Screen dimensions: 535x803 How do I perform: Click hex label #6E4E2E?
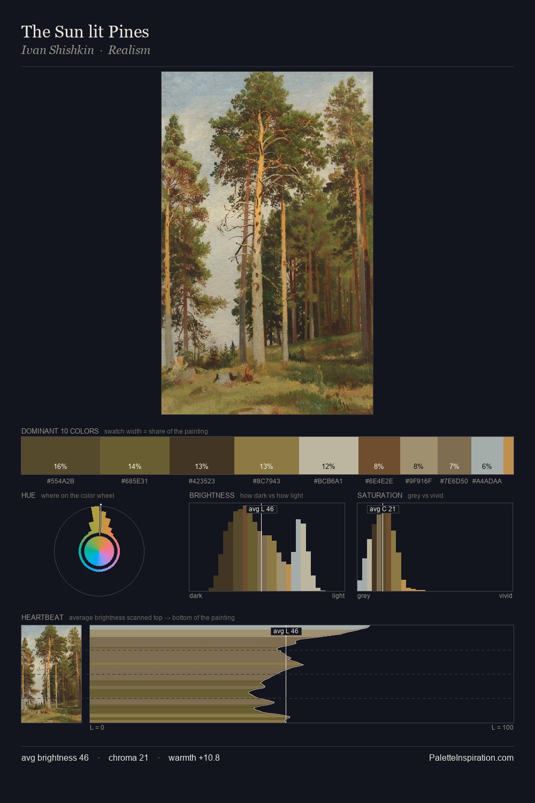tap(379, 481)
